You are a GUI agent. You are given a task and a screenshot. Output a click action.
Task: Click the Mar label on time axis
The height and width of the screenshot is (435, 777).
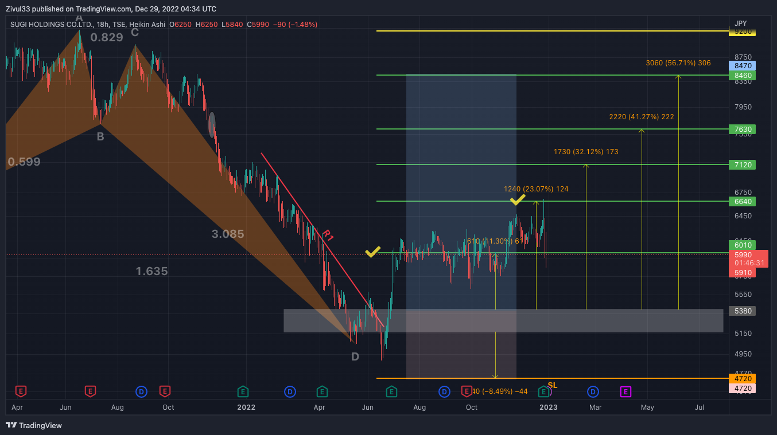[x=596, y=407]
